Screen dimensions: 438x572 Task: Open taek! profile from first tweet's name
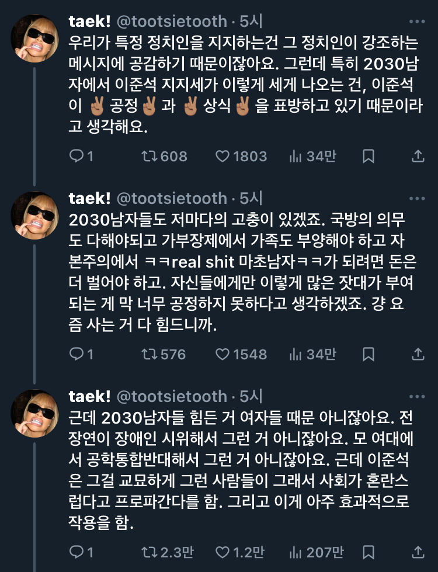click(89, 22)
